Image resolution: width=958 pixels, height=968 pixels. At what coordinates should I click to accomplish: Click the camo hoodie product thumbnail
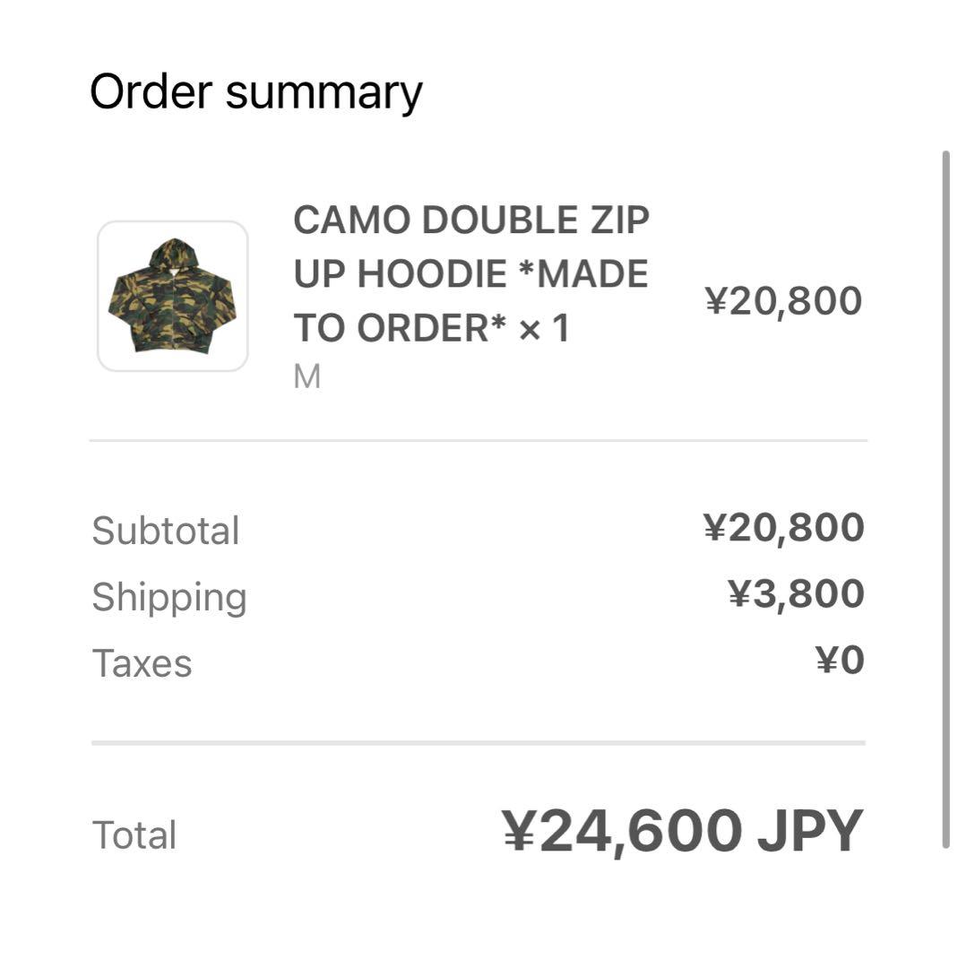coord(172,297)
